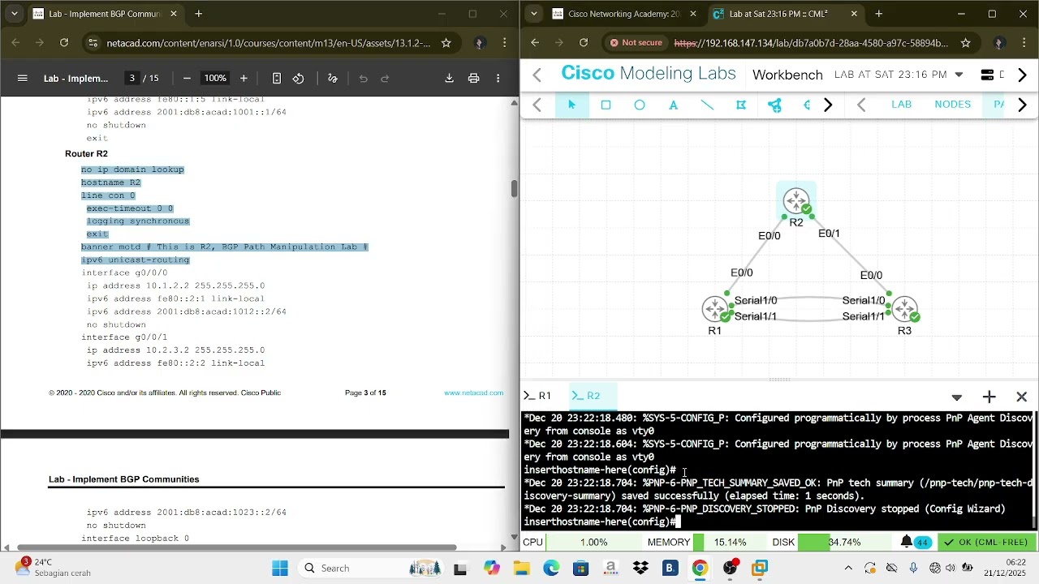
Task: Open the NODES pane tab
Action: [x=952, y=105]
